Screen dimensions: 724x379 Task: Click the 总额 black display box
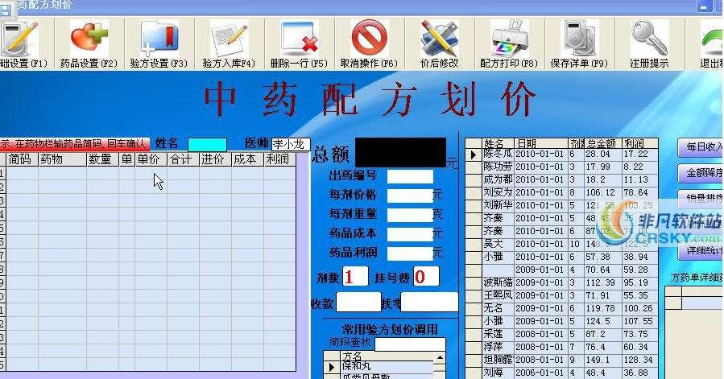(401, 152)
